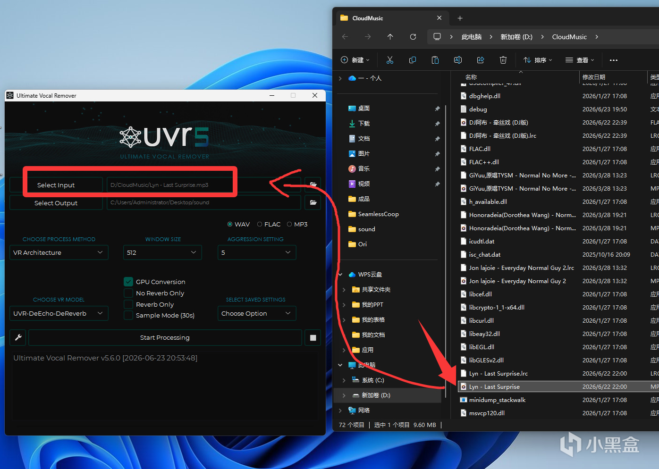659x469 pixels.
Task: Click 新加卷 (D:) in the address breadcrumb
Action: [516, 37]
